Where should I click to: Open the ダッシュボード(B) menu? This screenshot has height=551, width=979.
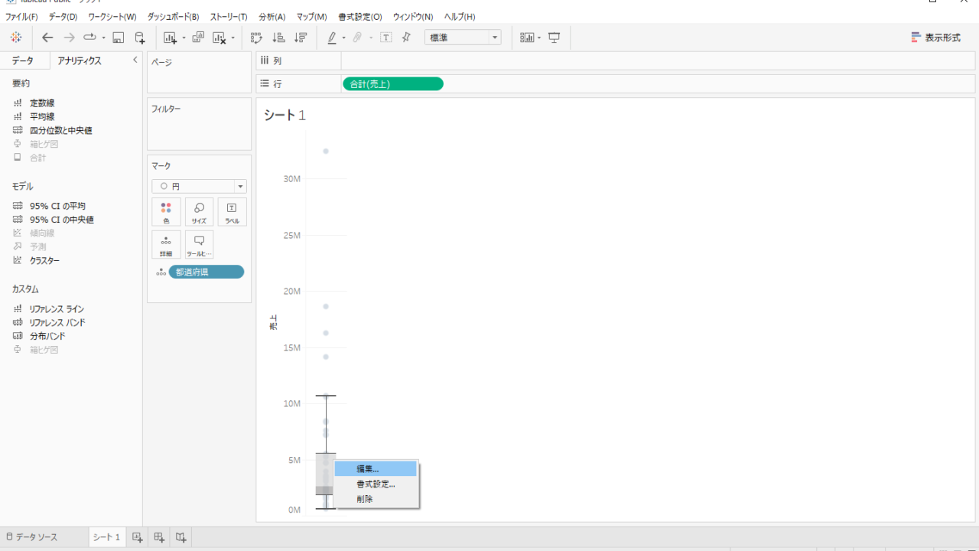tap(173, 16)
